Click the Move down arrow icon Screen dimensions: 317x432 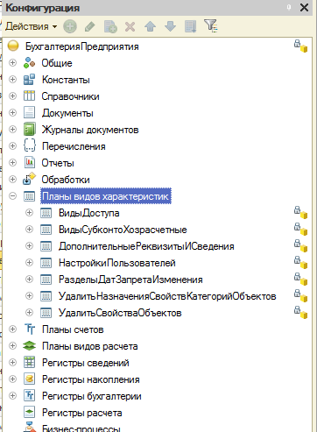tap(170, 26)
